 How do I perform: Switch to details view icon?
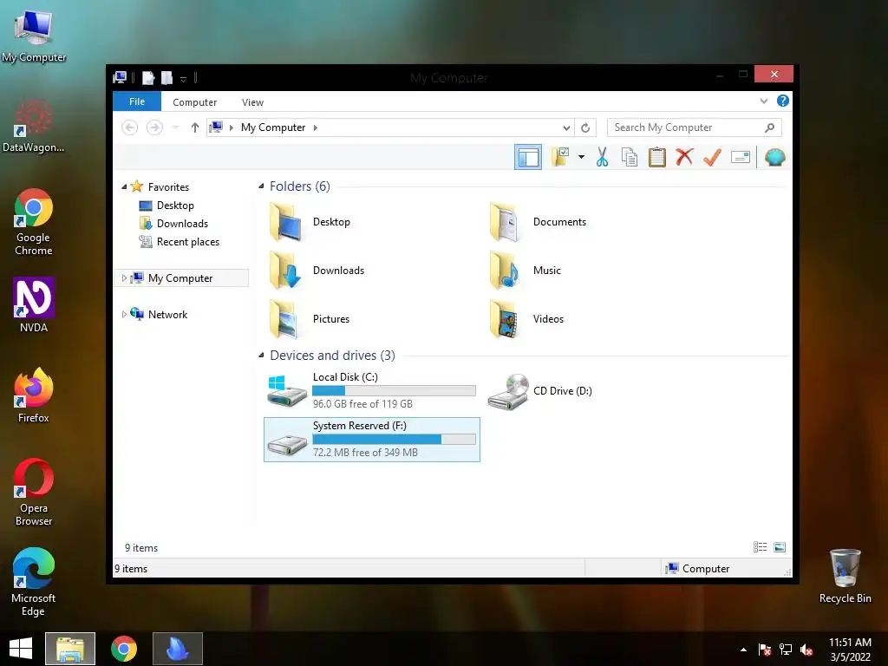click(760, 547)
